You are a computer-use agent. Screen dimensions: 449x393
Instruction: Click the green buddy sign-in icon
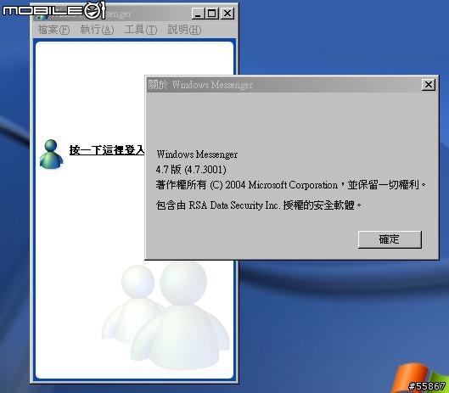[x=51, y=154]
